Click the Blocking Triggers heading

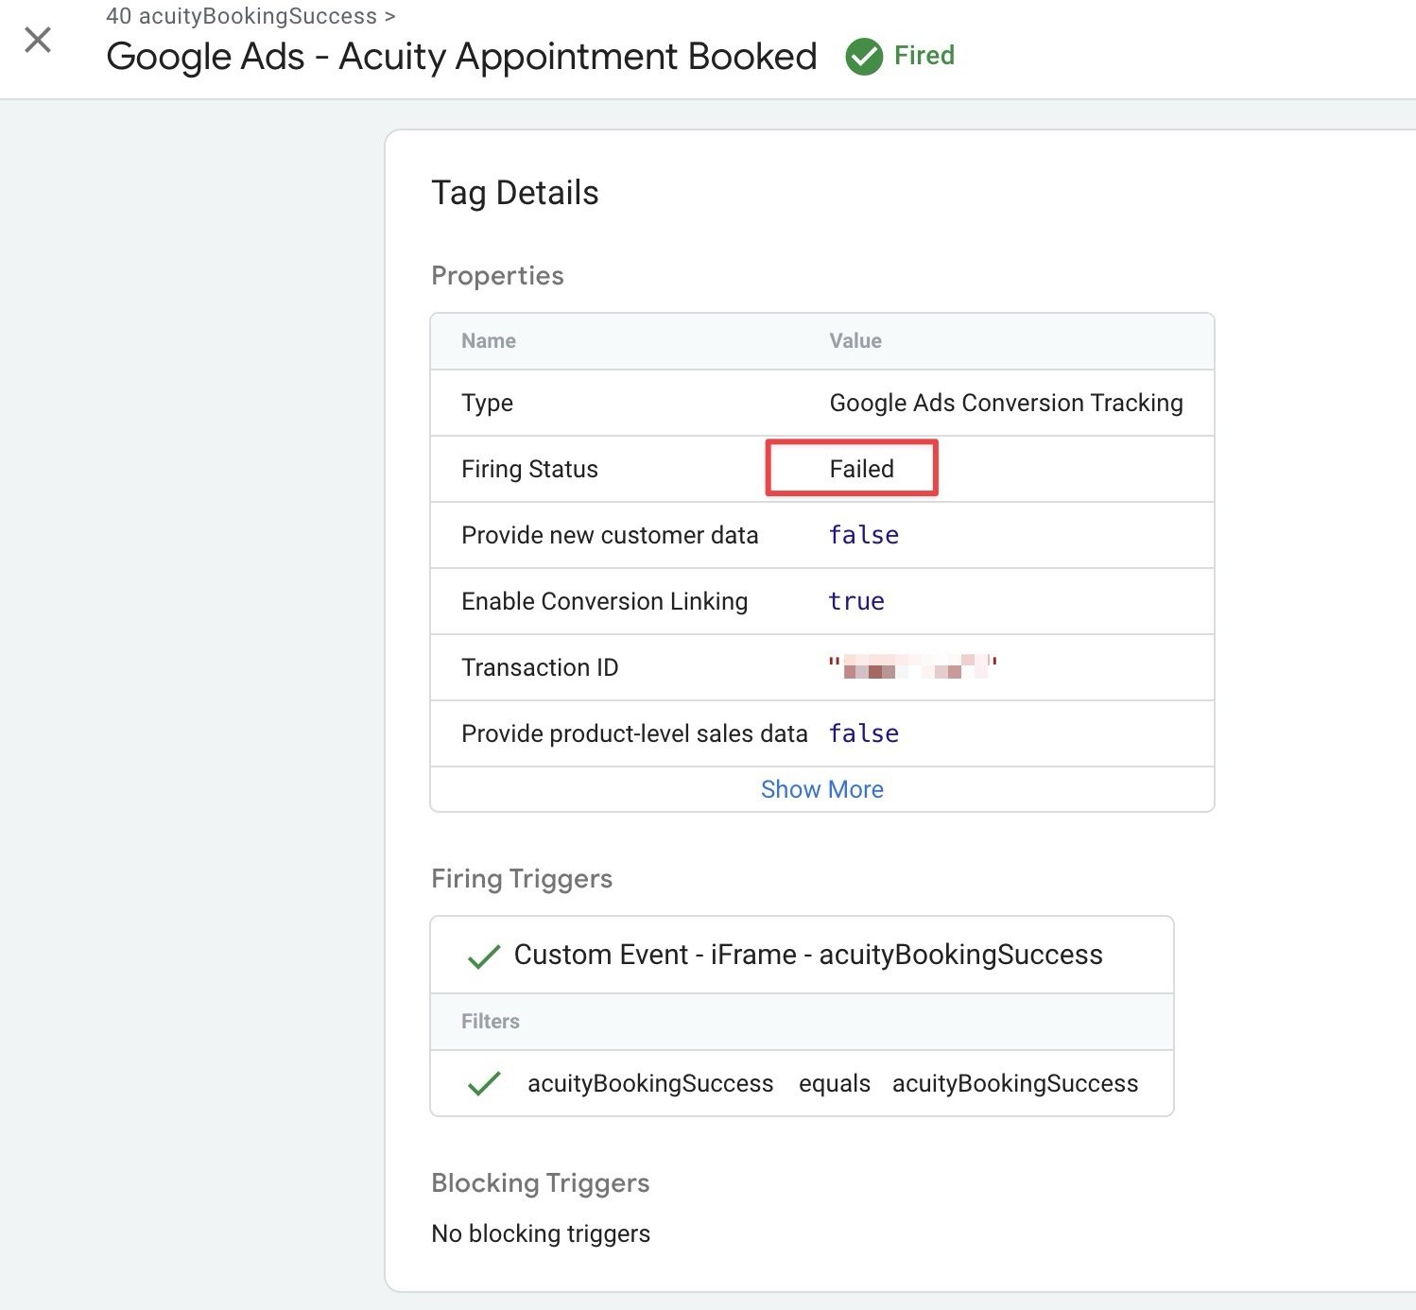(541, 1183)
